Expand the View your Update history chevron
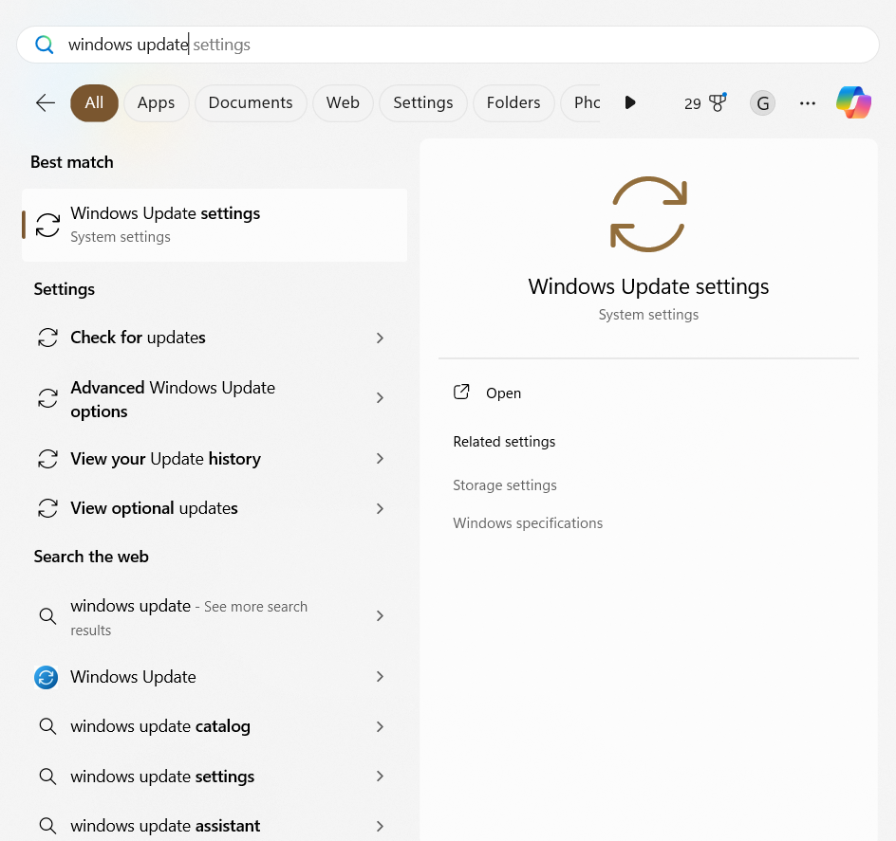This screenshot has width=896, height=841. click(380, 459)
